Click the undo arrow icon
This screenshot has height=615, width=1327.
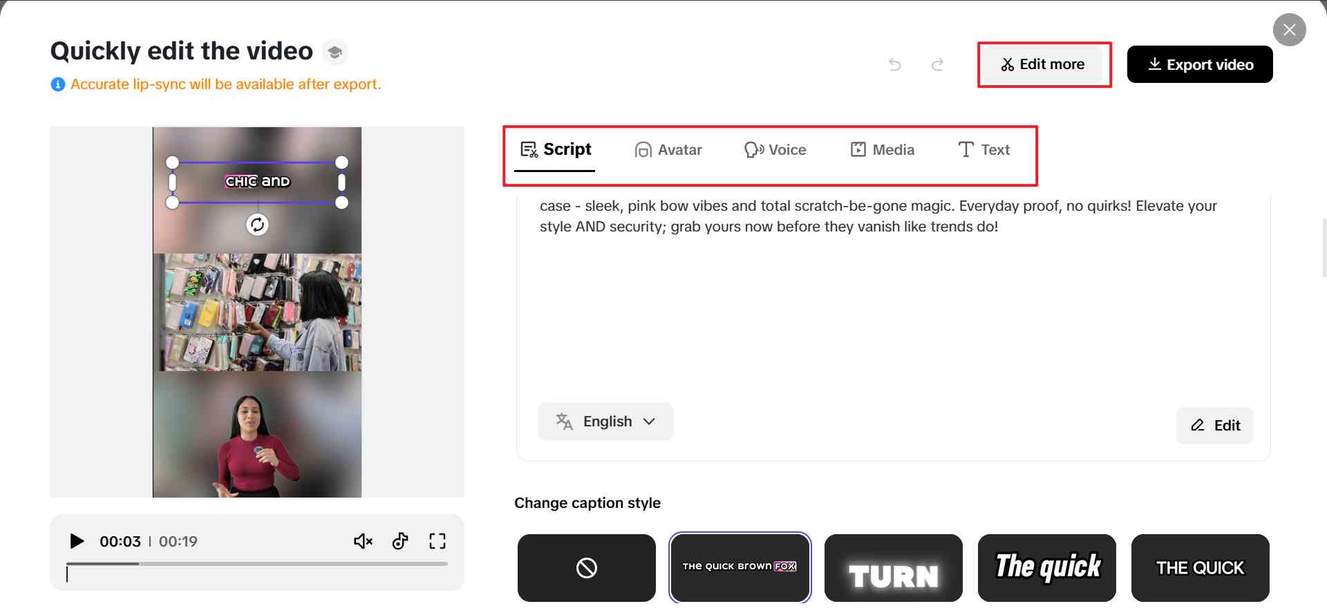(895, 65)
